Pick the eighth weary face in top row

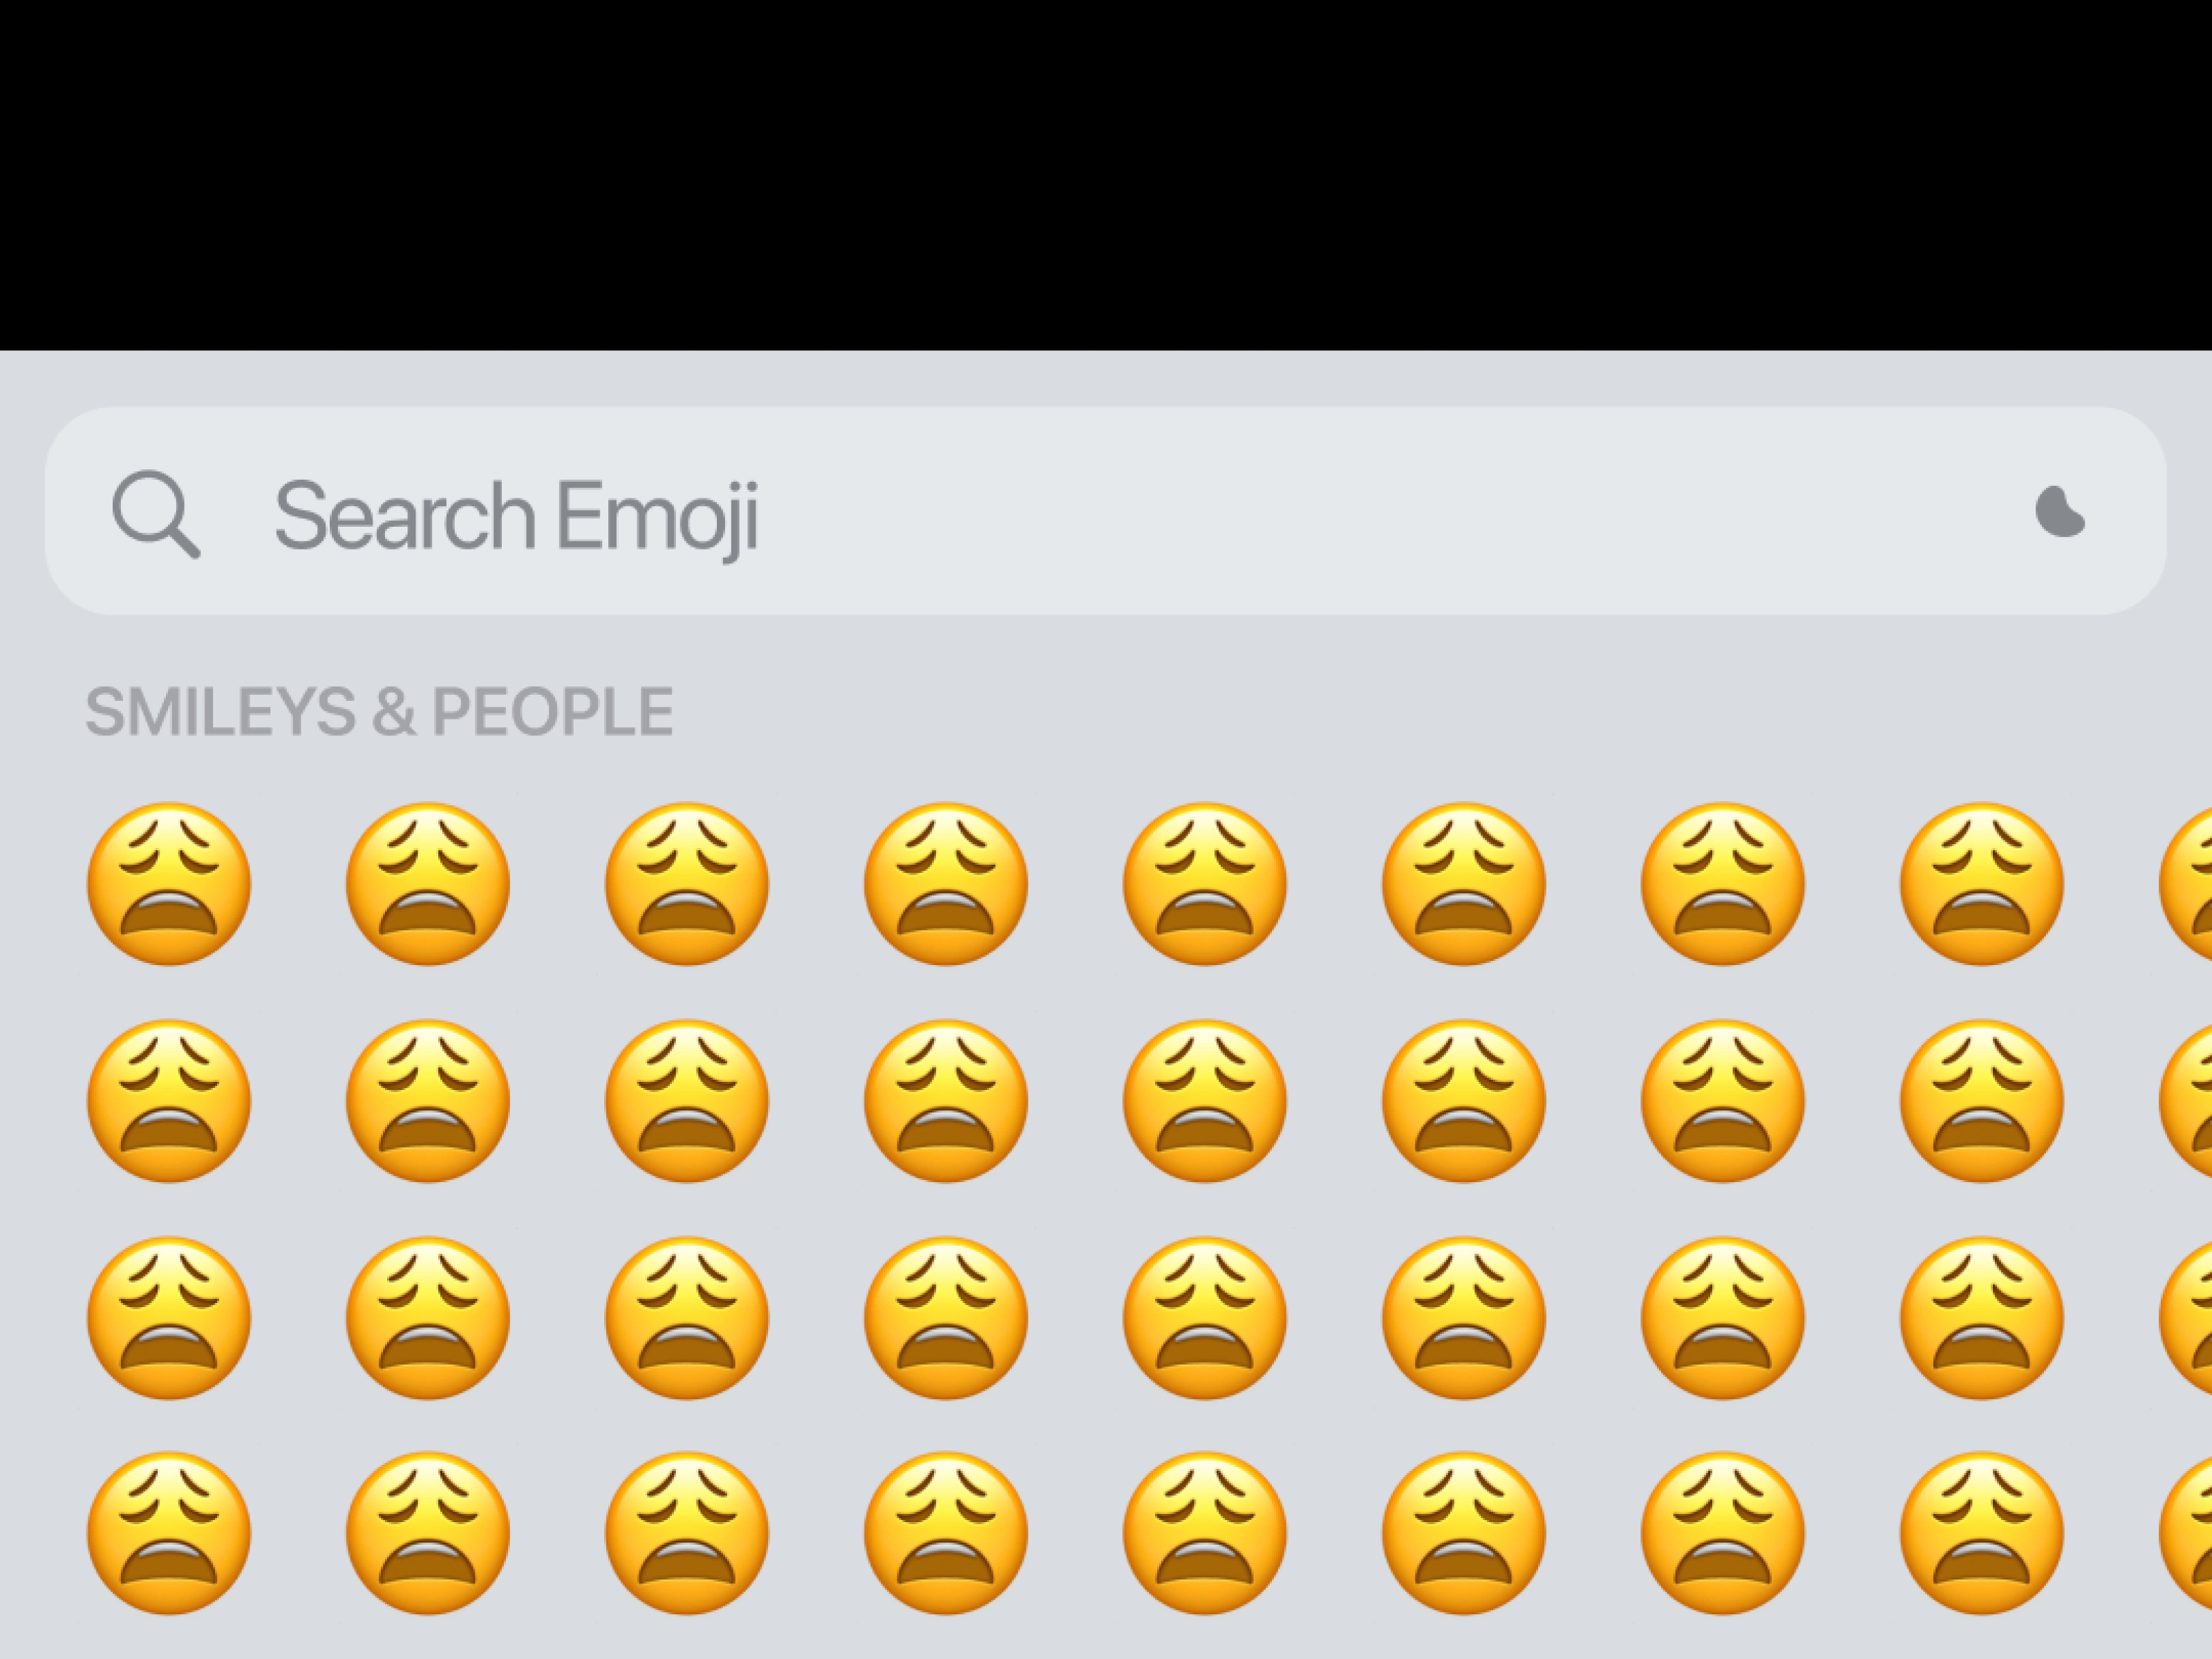[1982, 884]
